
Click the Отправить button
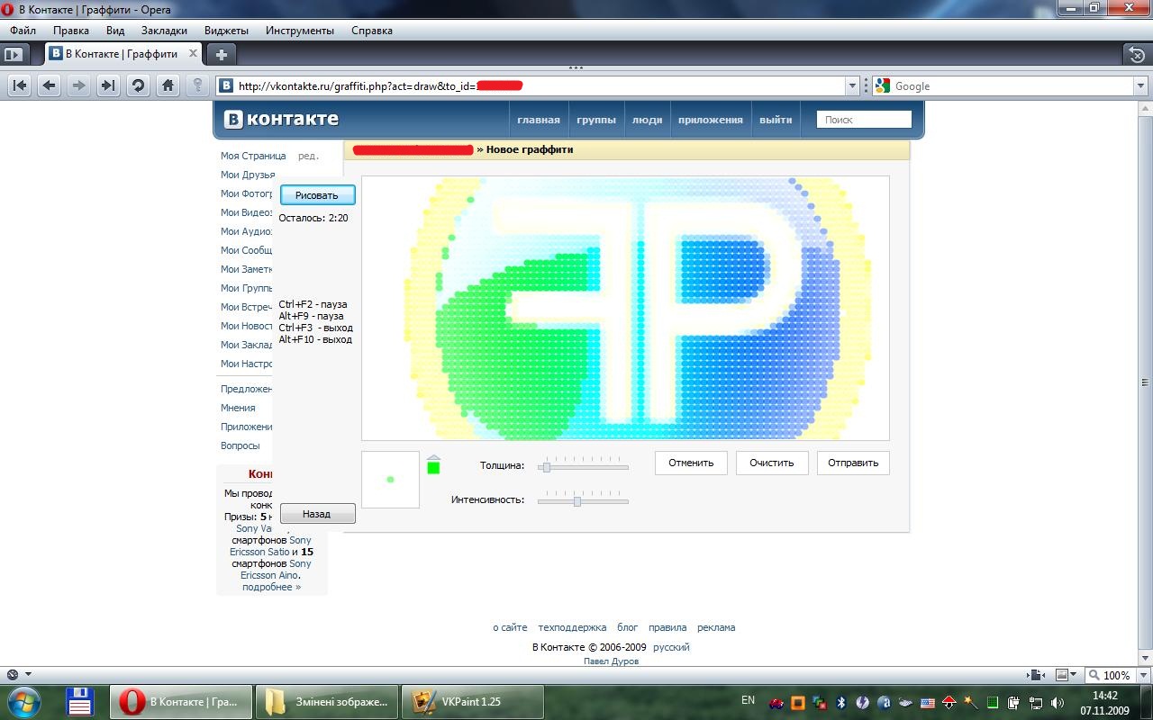pyautogui.click(x=853, y=463)
